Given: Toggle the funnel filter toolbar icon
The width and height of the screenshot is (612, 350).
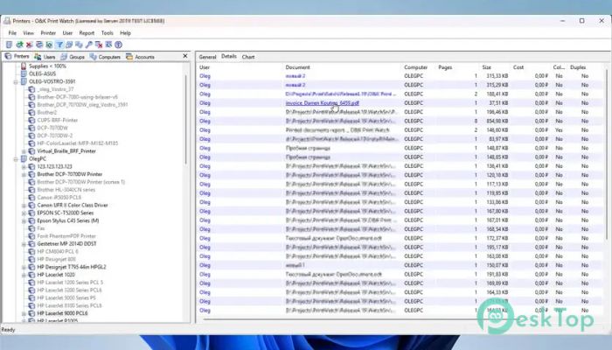Looking at the screenshot, I should click(59, 45).
